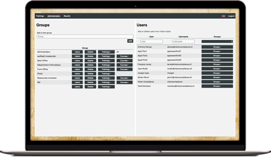The width and height of the screenshot is (271, 165).
Task: Delete the Pictet group
Action: tap(90, 74)
